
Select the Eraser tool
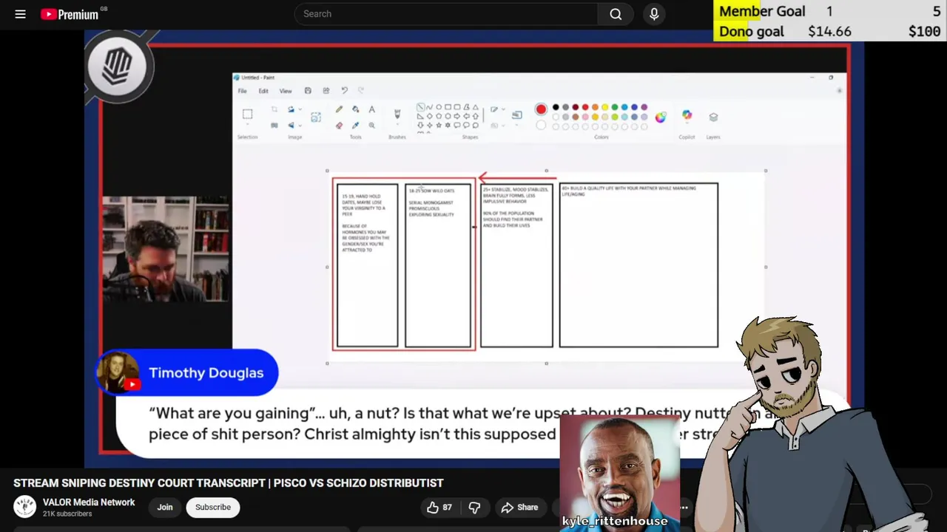pyautogui.click(x=339, y=126)
